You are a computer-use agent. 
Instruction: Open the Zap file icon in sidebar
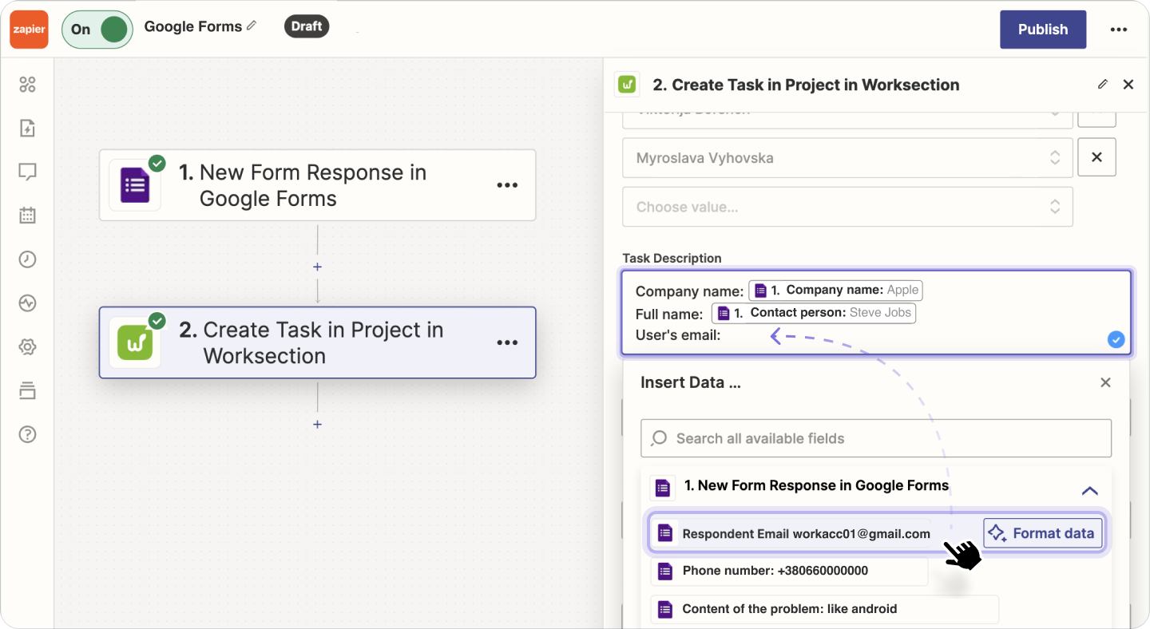[28, 129]
